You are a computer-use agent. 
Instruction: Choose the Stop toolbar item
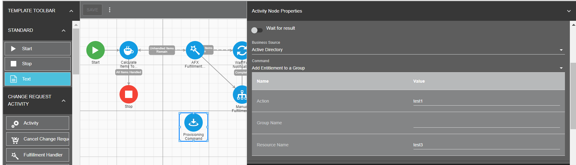pos(37,64)
